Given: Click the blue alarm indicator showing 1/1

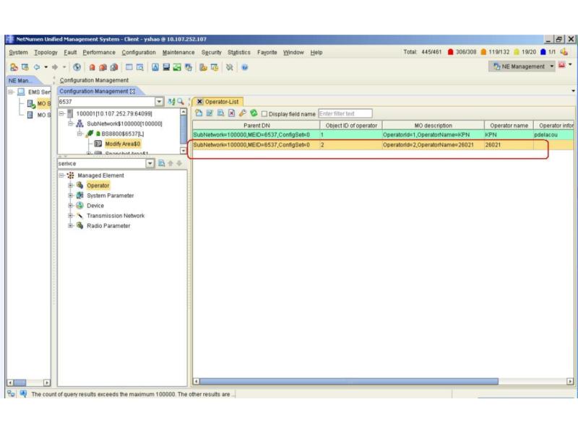Looking at the screenshot, I should (x=543, y=52).
